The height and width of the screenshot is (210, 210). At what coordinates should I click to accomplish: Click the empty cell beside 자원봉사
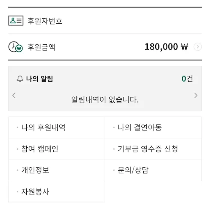click(153, 192)
